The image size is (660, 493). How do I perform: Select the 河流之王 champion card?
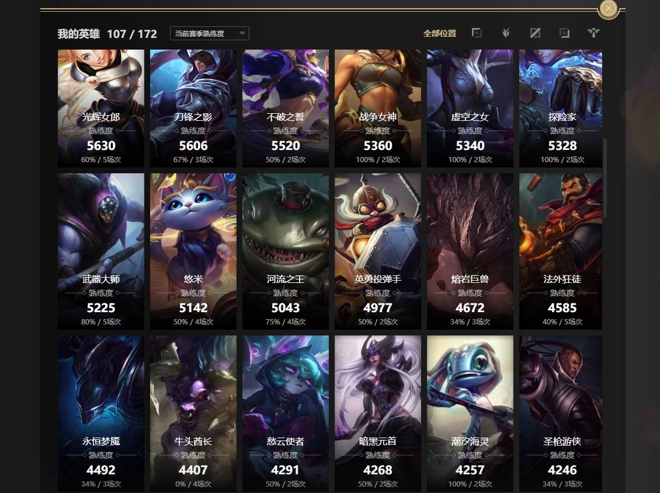(x=286, y=251)
